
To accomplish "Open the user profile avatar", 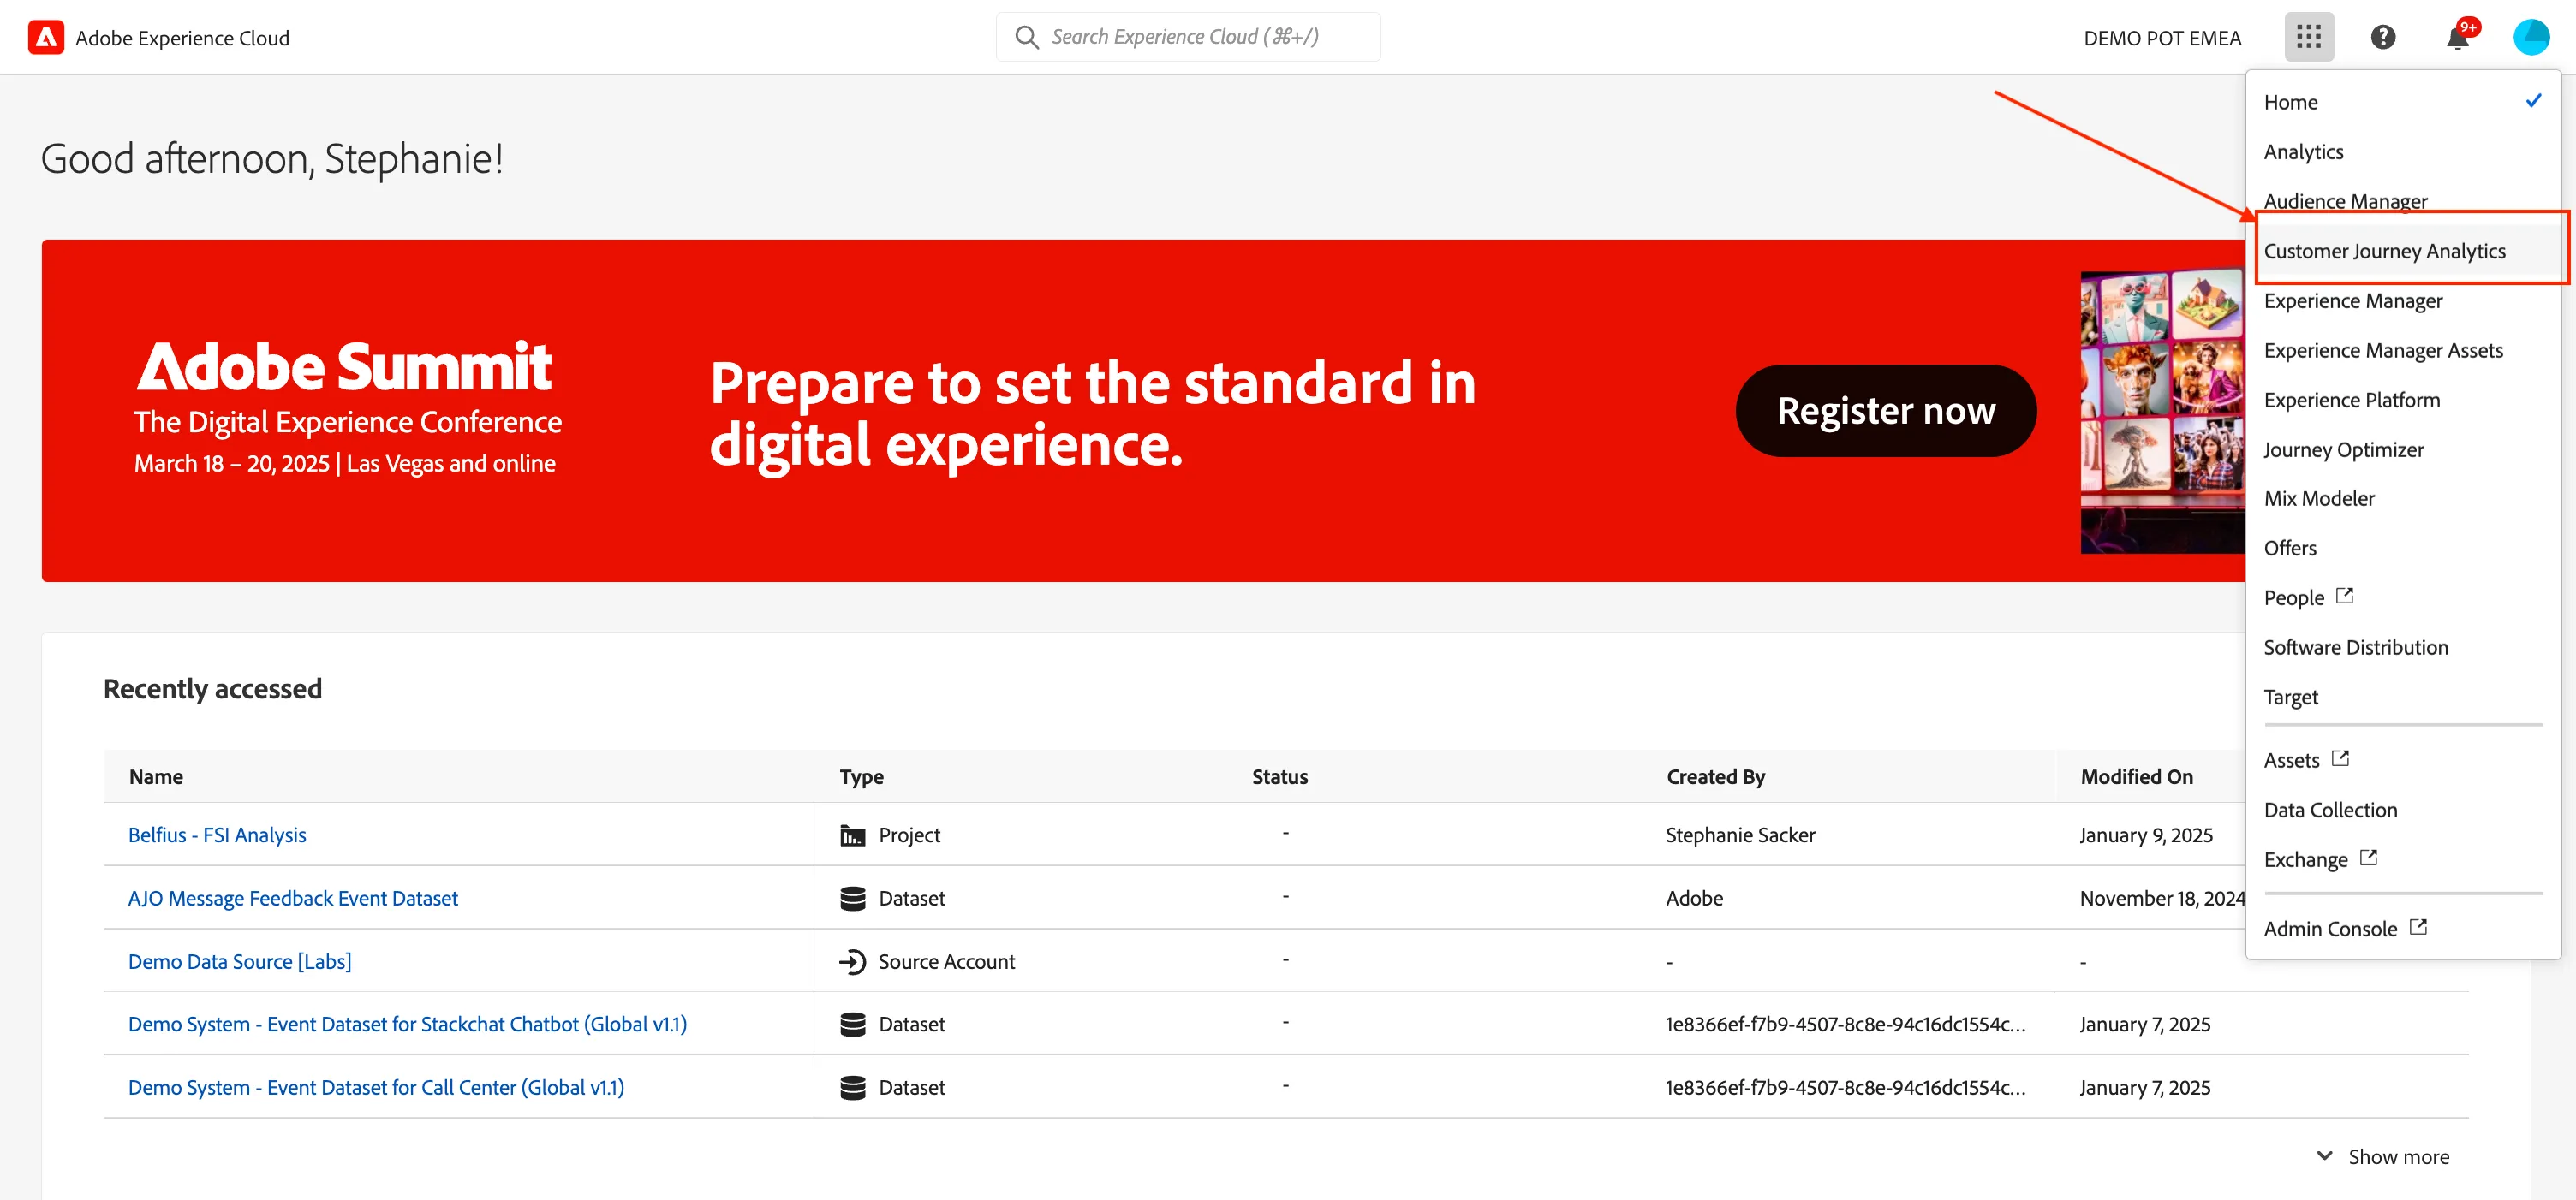I will coord(2531,37).
